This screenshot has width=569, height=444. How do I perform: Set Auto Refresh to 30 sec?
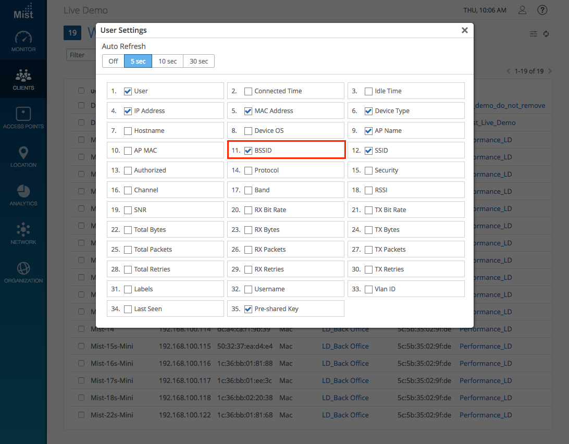(x=199, y=61)
